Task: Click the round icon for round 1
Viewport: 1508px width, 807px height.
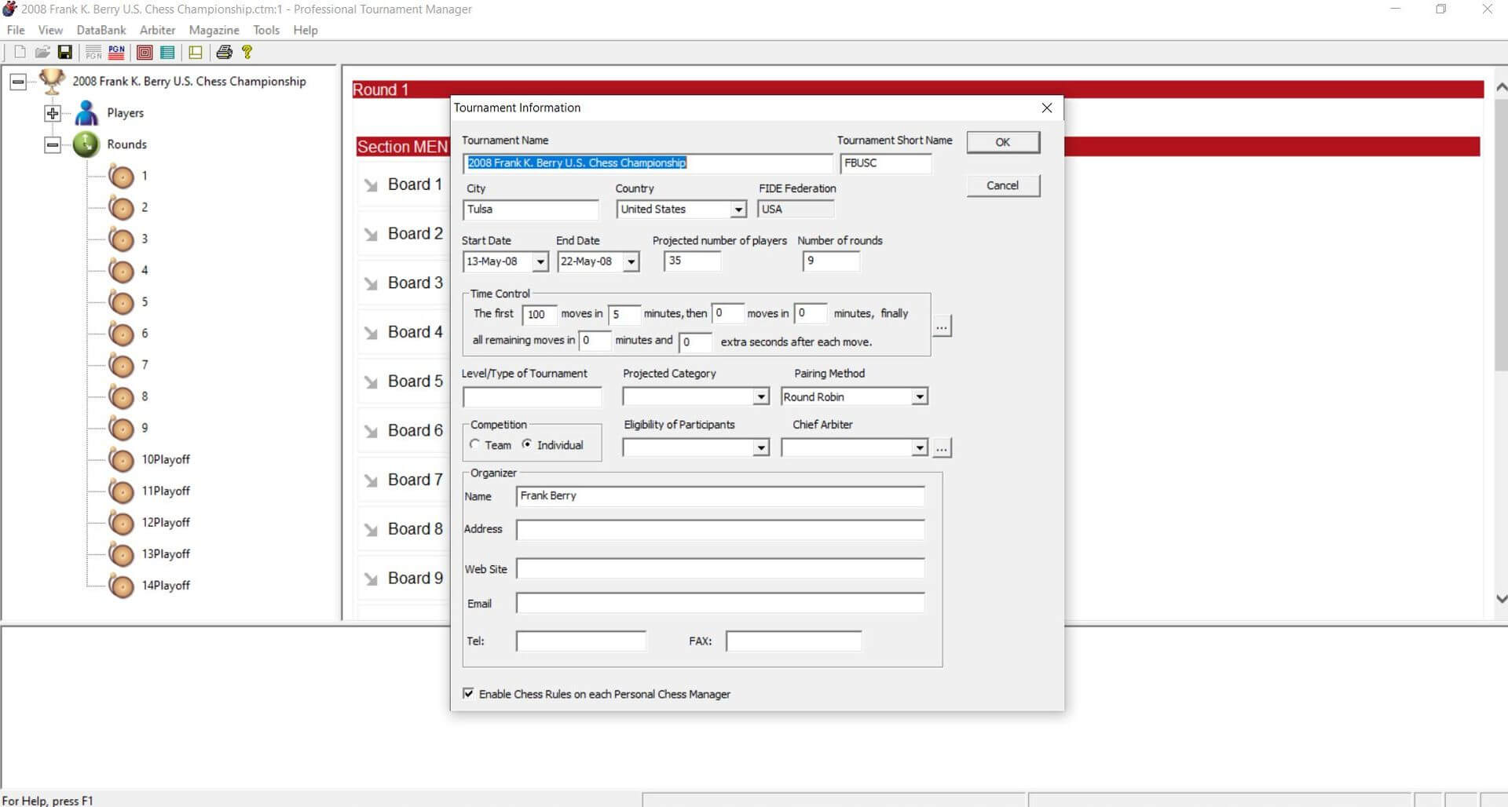Action: [x=122, y=177]
